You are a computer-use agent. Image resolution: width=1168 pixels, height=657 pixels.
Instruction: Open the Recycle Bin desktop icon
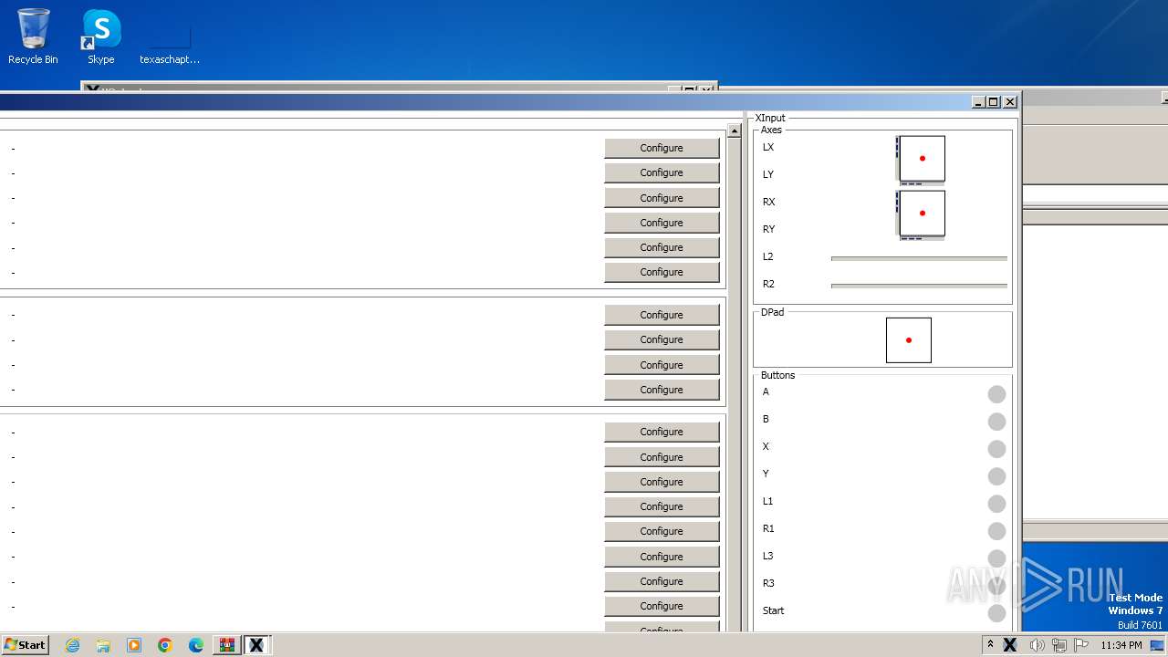(x=33, y=36)
